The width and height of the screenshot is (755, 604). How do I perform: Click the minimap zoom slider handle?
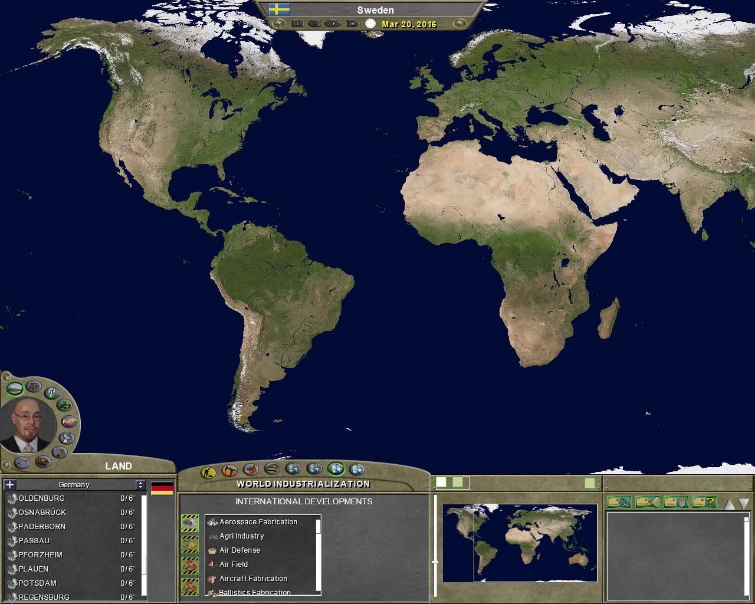point(435,562)
